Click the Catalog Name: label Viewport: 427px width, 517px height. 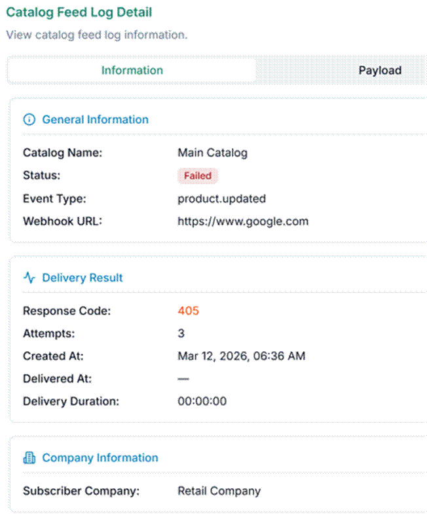pos(63,153)
